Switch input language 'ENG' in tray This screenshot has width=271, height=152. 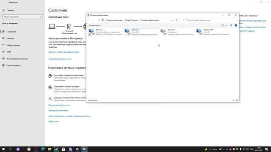[252, 149]
